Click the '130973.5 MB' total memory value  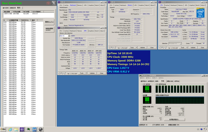coord(8,14)
